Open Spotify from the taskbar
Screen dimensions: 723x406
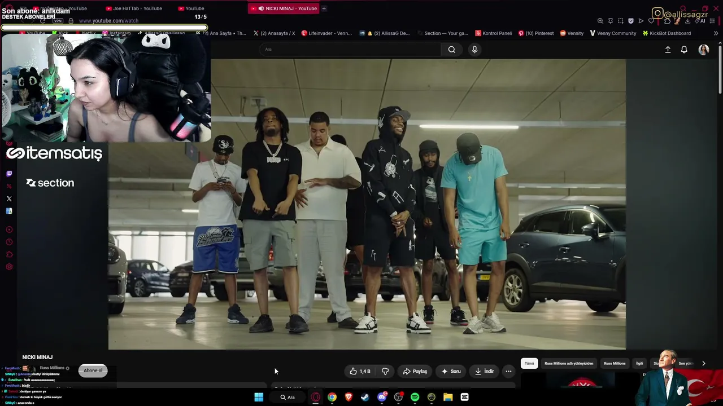click(x=415, y=397)
